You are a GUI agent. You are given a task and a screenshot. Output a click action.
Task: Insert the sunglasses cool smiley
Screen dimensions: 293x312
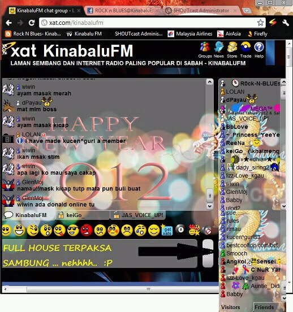tap(73, 231)
